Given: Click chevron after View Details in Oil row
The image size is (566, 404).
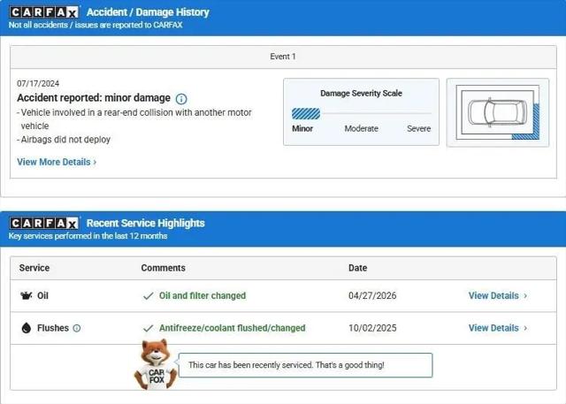Looking at the screenshot, I should pos(525,296).
